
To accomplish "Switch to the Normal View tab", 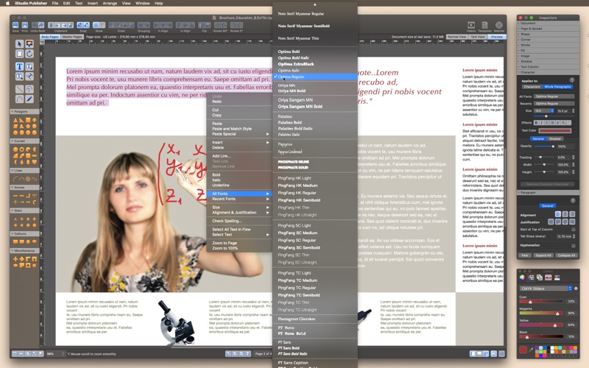I will tap(456, 37).
